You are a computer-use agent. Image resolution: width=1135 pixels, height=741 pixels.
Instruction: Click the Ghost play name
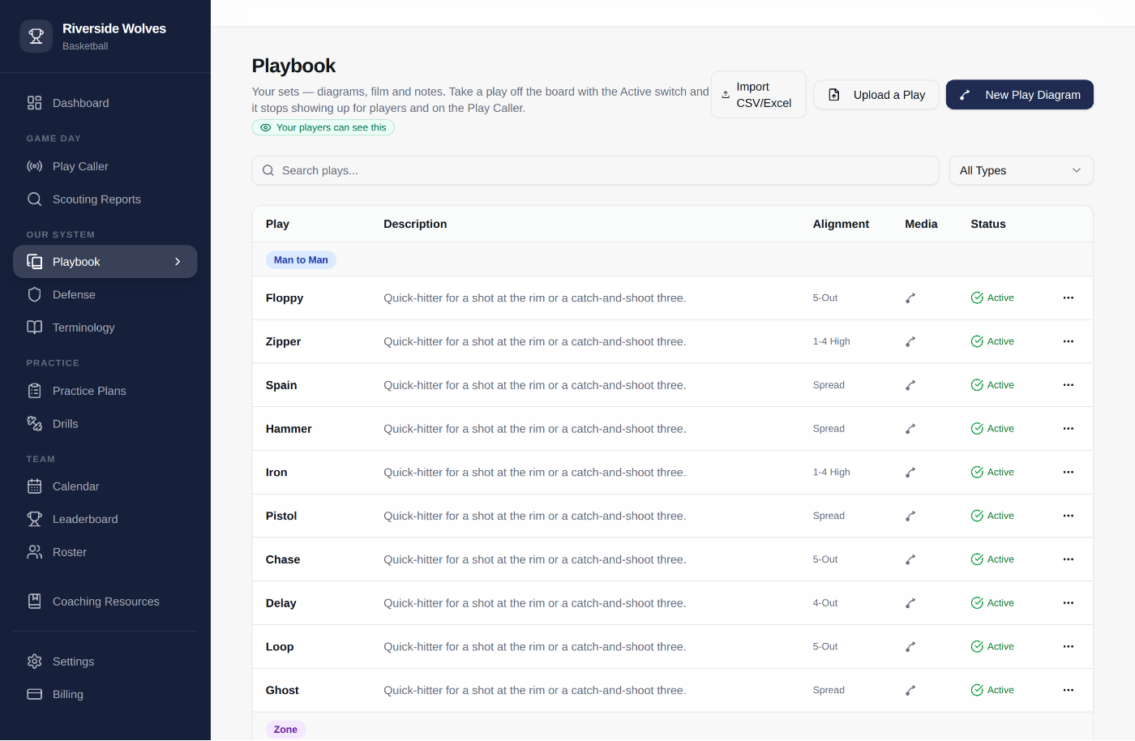[282, 691]
